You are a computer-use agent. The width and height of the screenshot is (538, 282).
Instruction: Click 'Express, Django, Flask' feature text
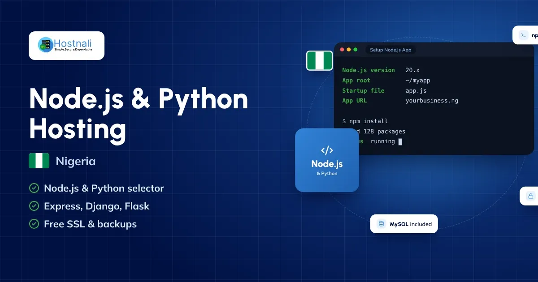[x=97, y=206]
